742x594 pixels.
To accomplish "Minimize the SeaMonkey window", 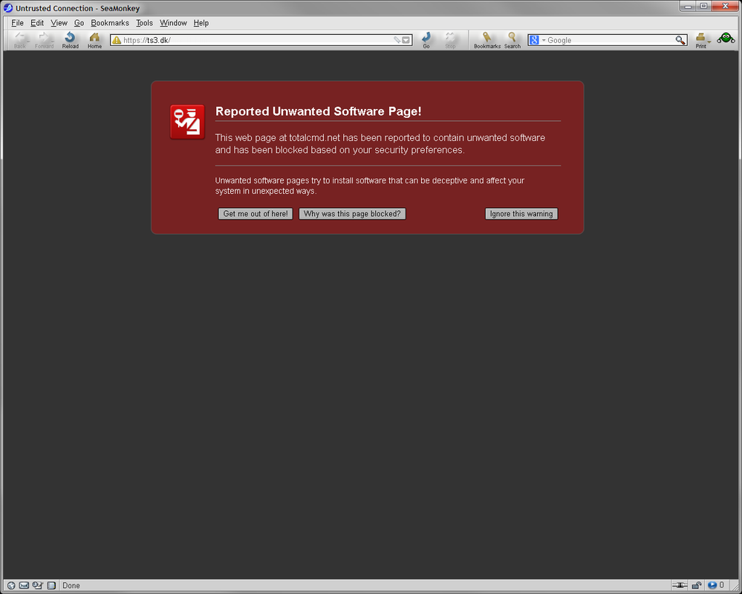I will (x=688, y=6).
